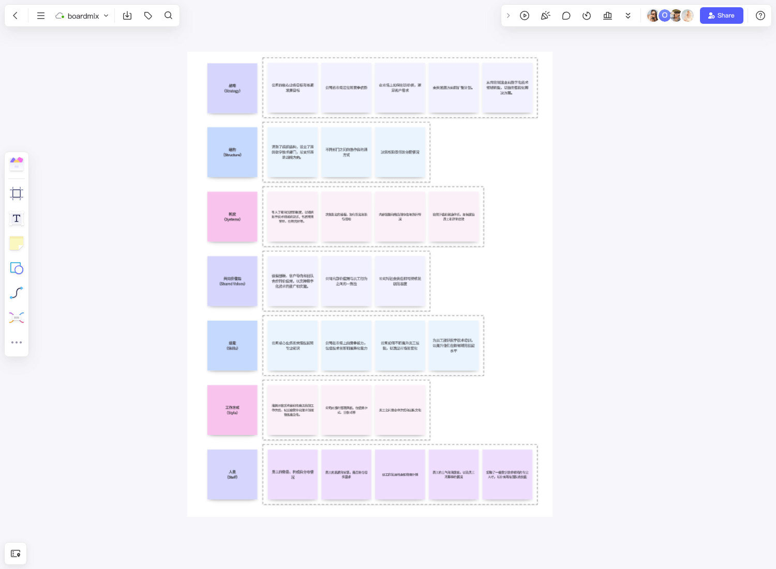Select second note in Style row
The height and width of the screenshot is (569, 776).
(x=347, y=410)
